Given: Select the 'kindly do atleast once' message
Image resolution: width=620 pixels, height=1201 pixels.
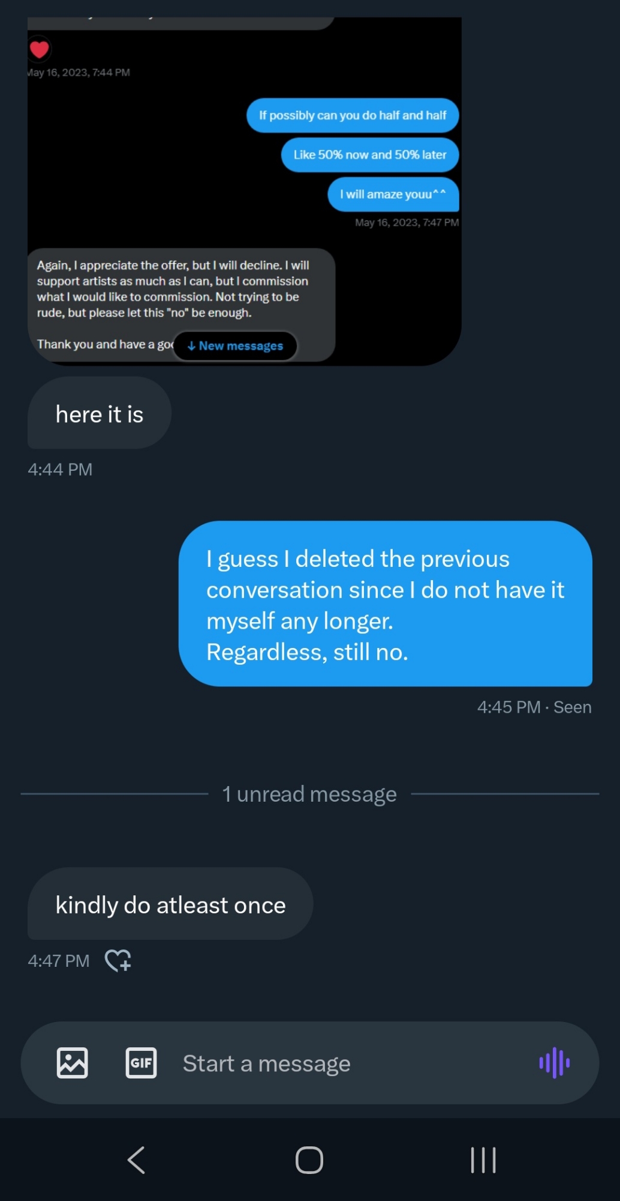Looking at the screenshot, I should [170, 904].
